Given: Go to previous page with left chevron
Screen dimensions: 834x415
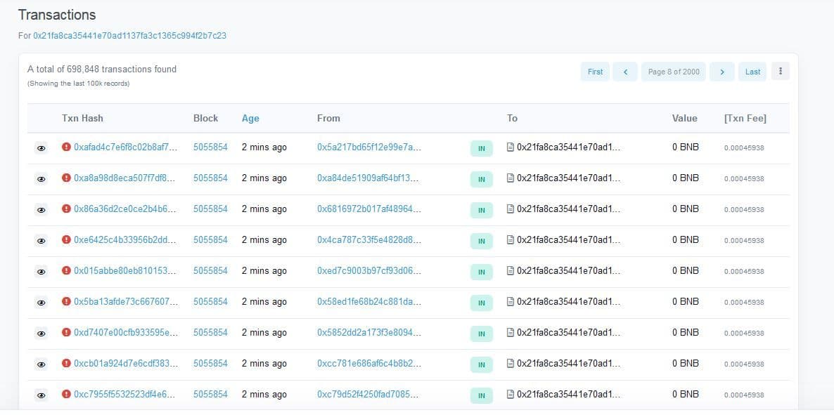Looking at the screenshot, I should (x=624, y=72).
